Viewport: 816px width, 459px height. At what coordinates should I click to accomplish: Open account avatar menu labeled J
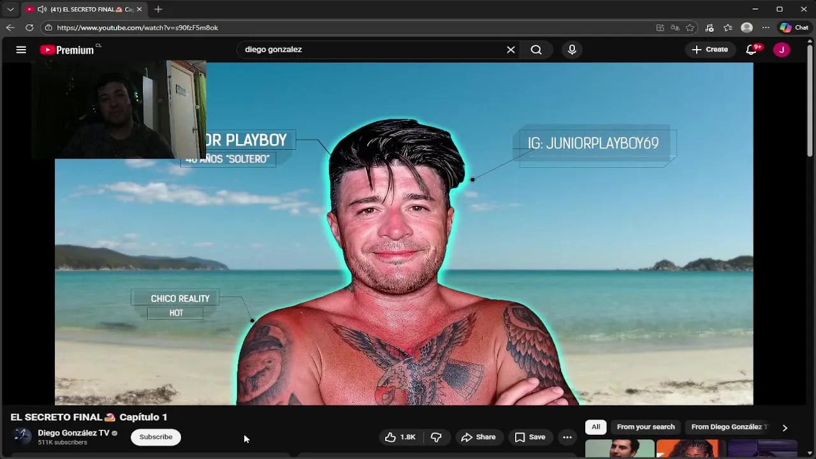[782, 50]
